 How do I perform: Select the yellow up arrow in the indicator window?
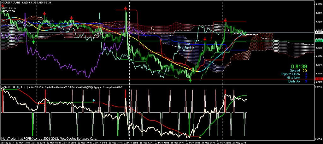[200, 138]
